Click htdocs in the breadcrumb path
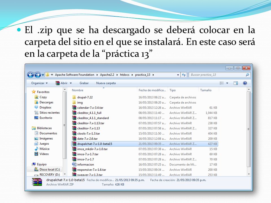The width and height of the screenshot is (271, 203). (x=124, y=75)
